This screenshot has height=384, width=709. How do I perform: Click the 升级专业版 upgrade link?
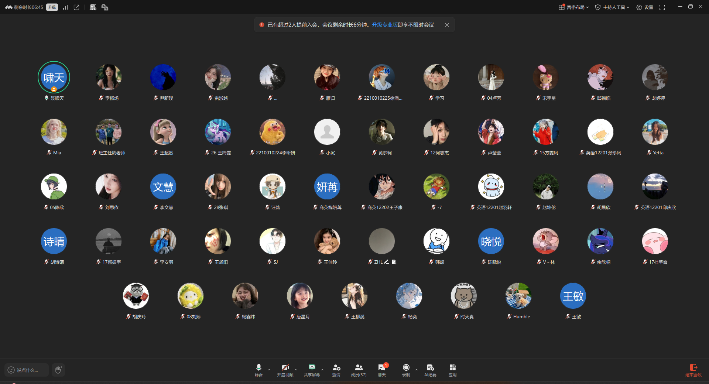[x=384, y=25]
